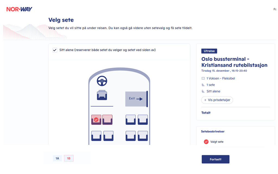The height and width of the screenshot is (174, 278).
Task: Deselect the checked red seat 1A
Action: tap(96, 120)
